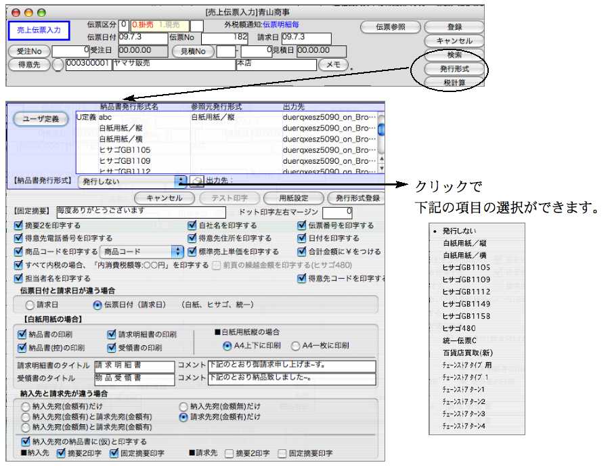The image size is (612, 469).
Task: Open 用紙設定 button
Action: (x=294, y=198)
